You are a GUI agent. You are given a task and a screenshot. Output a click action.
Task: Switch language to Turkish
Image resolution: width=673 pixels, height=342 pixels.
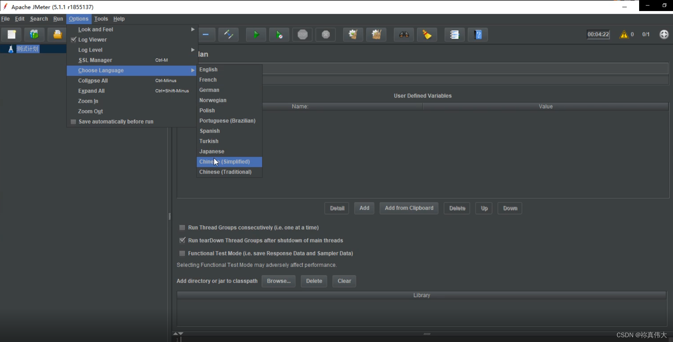click(229, 141)
